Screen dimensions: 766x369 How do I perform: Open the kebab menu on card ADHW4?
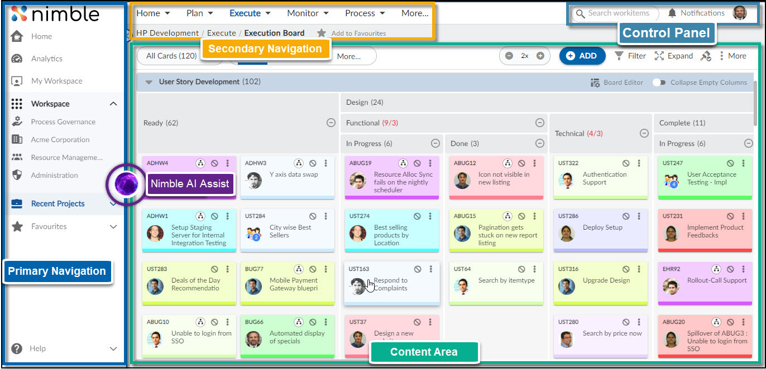[227, 163]
